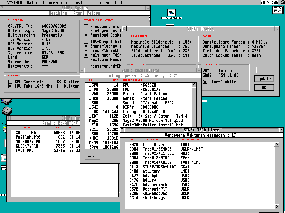
Task: Close the SINF: Grafik window
Action: [x=124, y=29]
